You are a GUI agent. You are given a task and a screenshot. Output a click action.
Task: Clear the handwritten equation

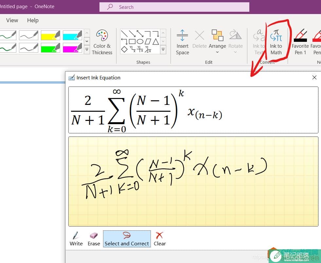[x=160, y=239]
